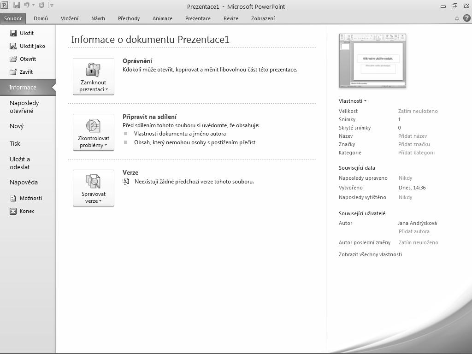Viewport: 472px width, 354px height.
Task: Click Přidat název field to add title
Action: click(413, 136)
